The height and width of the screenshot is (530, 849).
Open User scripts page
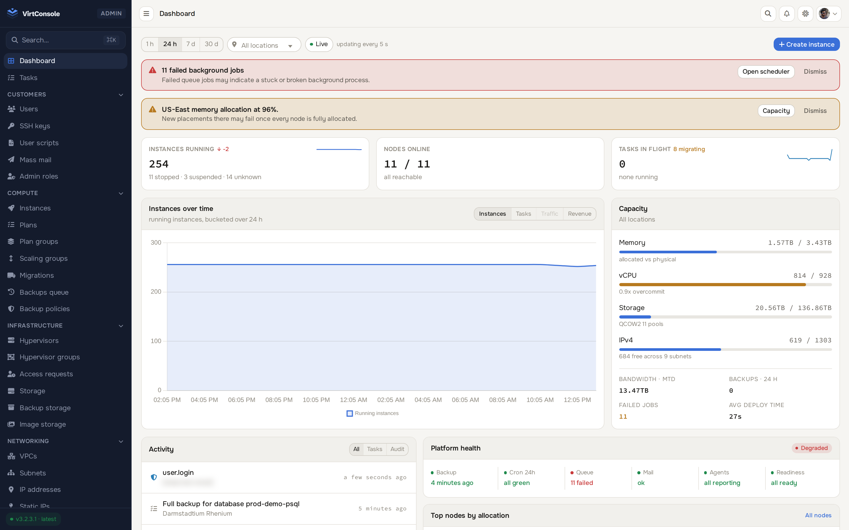click(x=65, y=143)
